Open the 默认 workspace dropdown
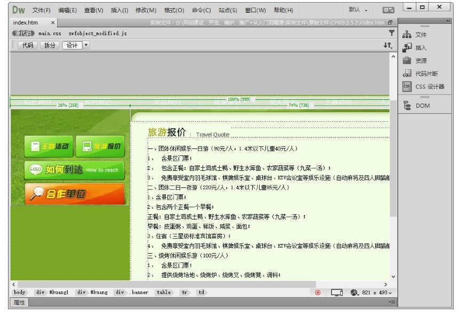The height and width of the screenshot is (314, 459). click(x=358, y=10)
